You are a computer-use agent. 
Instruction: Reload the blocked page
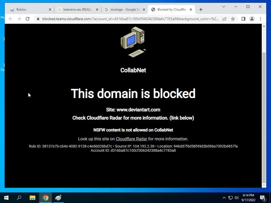[28, 19]
